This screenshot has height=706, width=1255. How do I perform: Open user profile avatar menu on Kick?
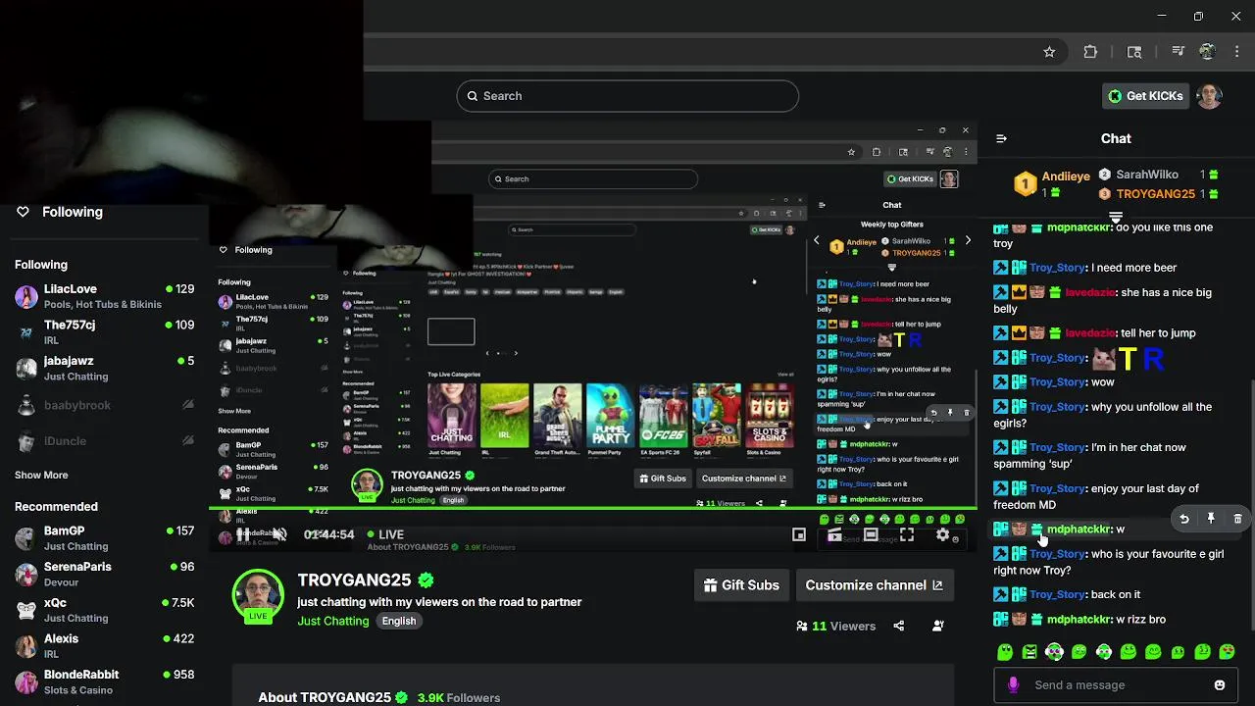click(x=1209, y=96)
